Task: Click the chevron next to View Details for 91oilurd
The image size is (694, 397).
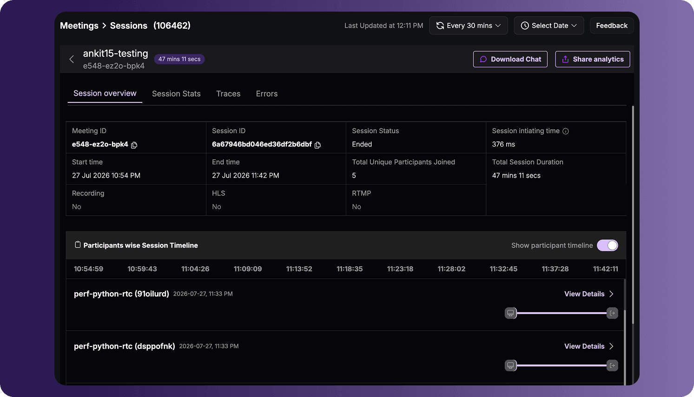Action: [612, 294]
